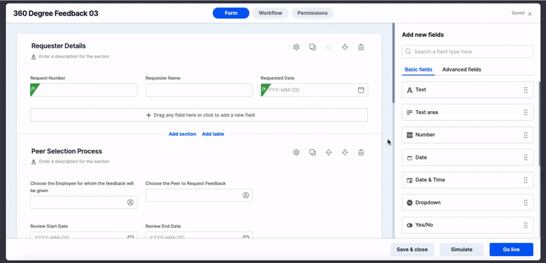Open Requester Details section settings gear

(x=296, y=47)
